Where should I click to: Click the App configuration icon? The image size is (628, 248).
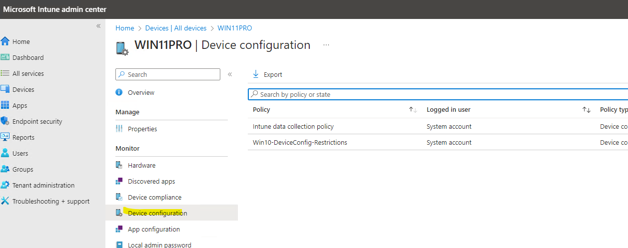pos(119,229)
